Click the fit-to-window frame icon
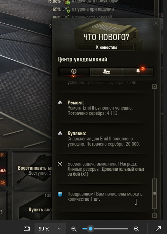 tap(27, 229)
